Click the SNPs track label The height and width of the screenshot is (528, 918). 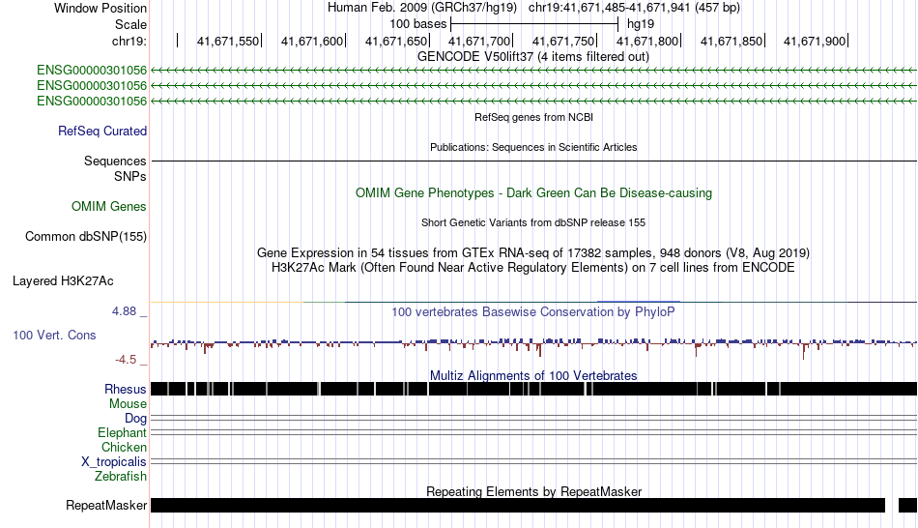tap(130, 176)
